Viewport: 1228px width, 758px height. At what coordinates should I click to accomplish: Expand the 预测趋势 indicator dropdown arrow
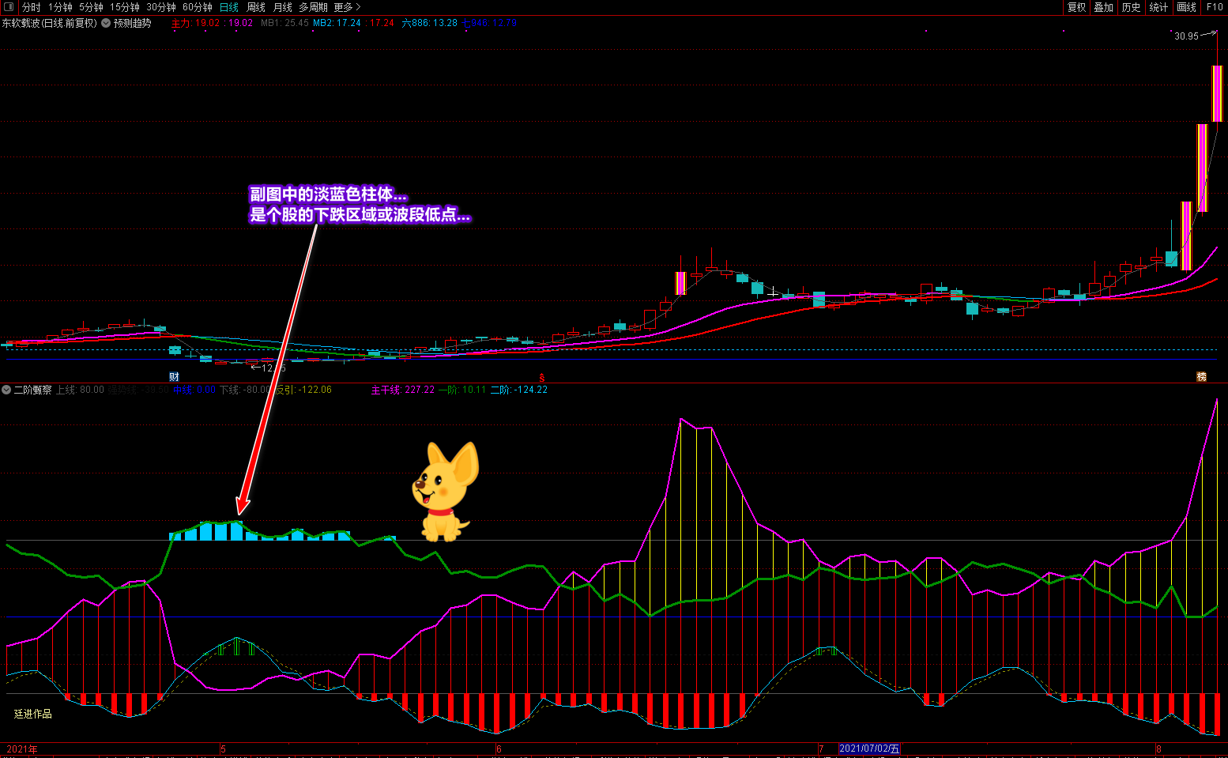106,23
